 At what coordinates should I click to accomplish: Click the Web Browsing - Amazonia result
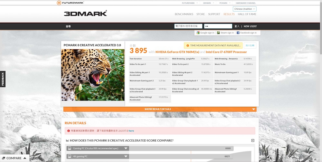(235, 59)
